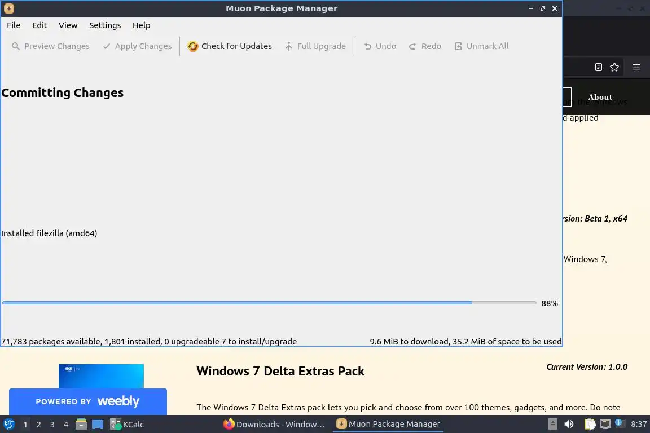This screenshot has width=650, height=433.
Task: Click the Powered by Weebly banner
Action: coord(88,401)
